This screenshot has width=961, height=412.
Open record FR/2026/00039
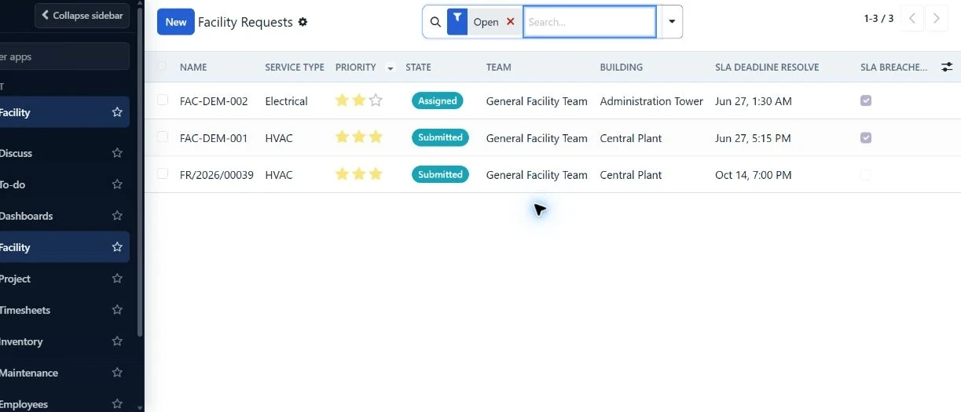pyautogui.click(x=217, y=175)
